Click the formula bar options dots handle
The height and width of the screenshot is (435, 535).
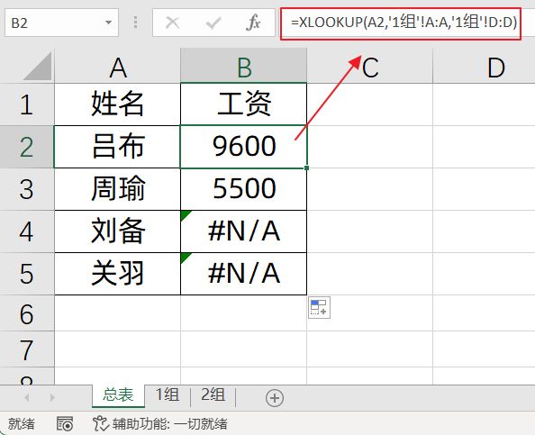coord(135,23)
